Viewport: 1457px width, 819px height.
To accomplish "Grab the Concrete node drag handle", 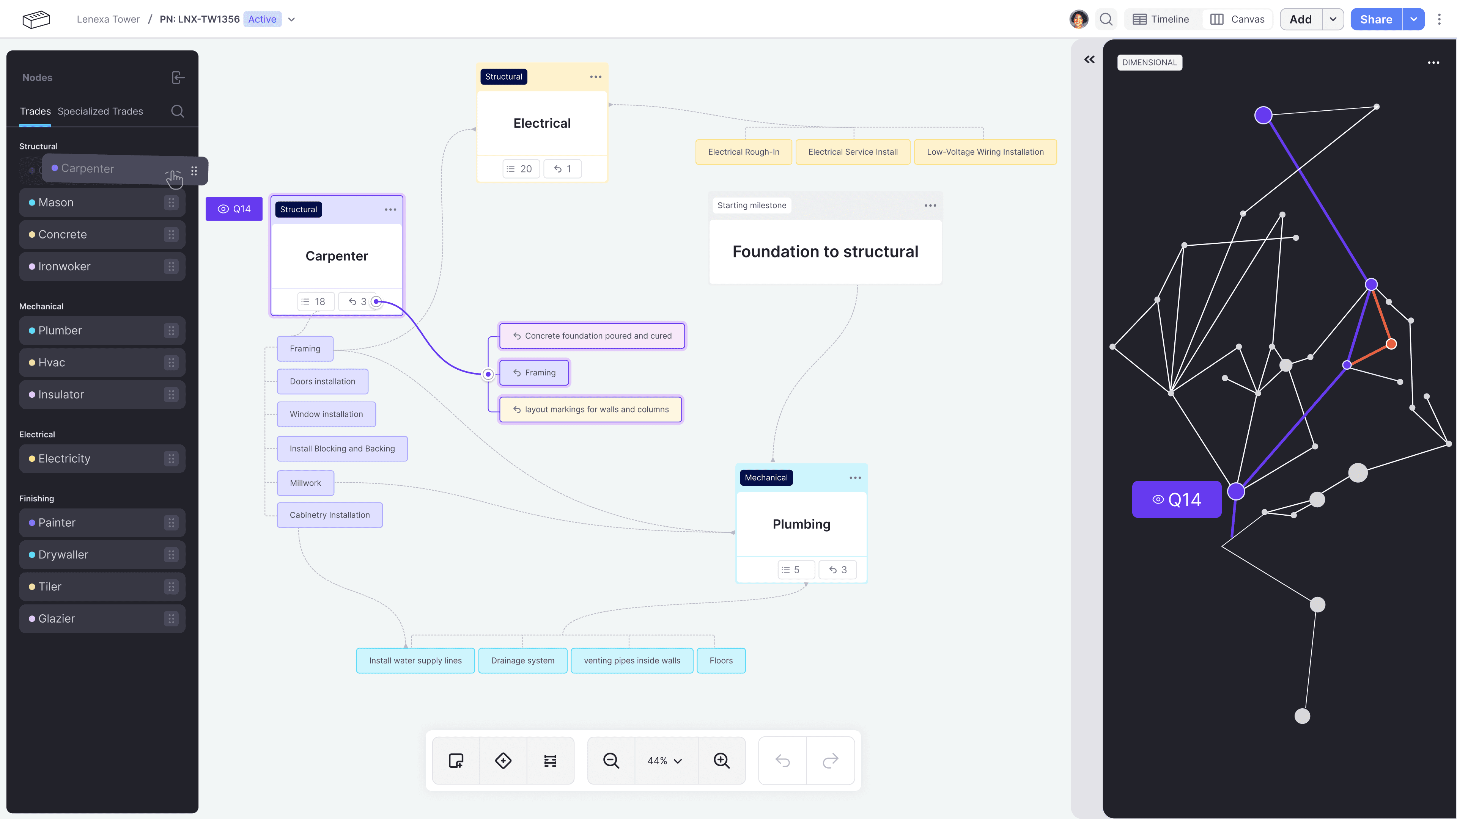I will pyautogui.click(x=172, y=235).
